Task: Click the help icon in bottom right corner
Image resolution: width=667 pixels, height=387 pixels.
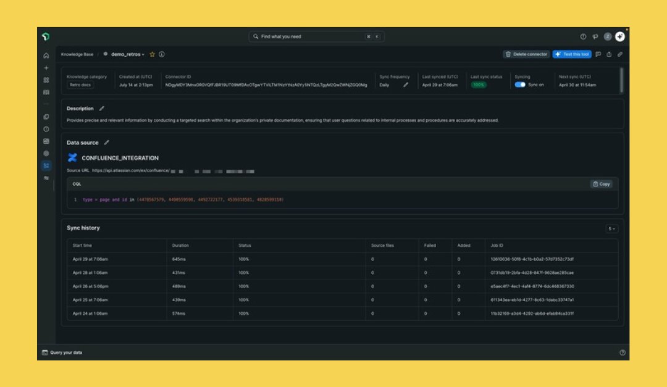Action: point(623,352)
